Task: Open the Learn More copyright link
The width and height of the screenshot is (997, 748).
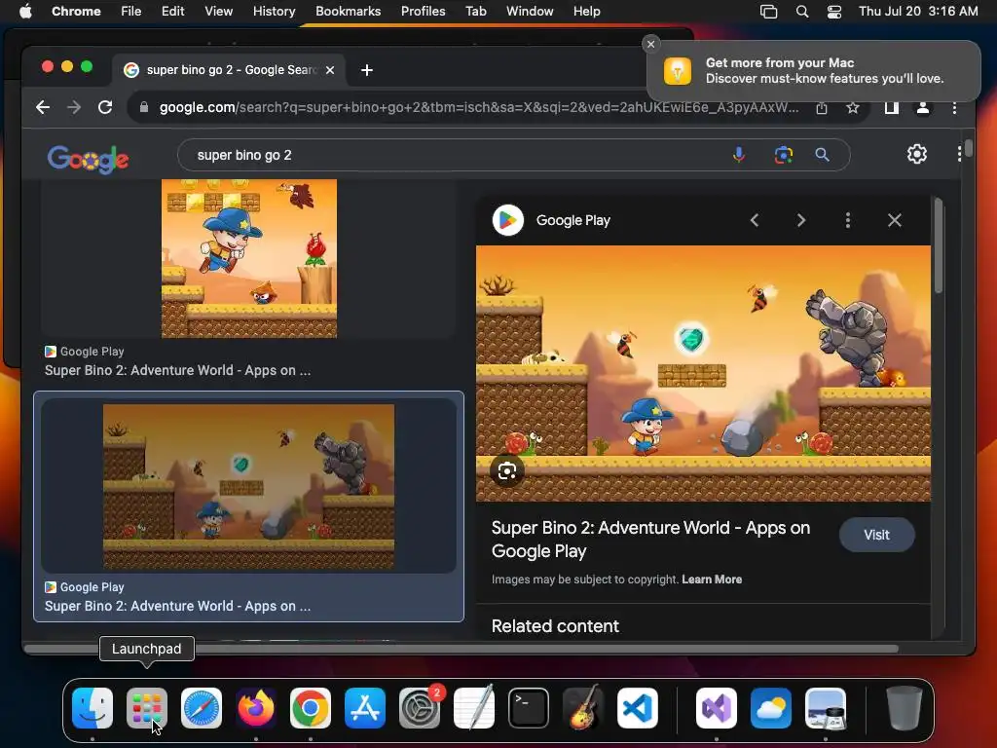Action: click(x=712, y=580)
